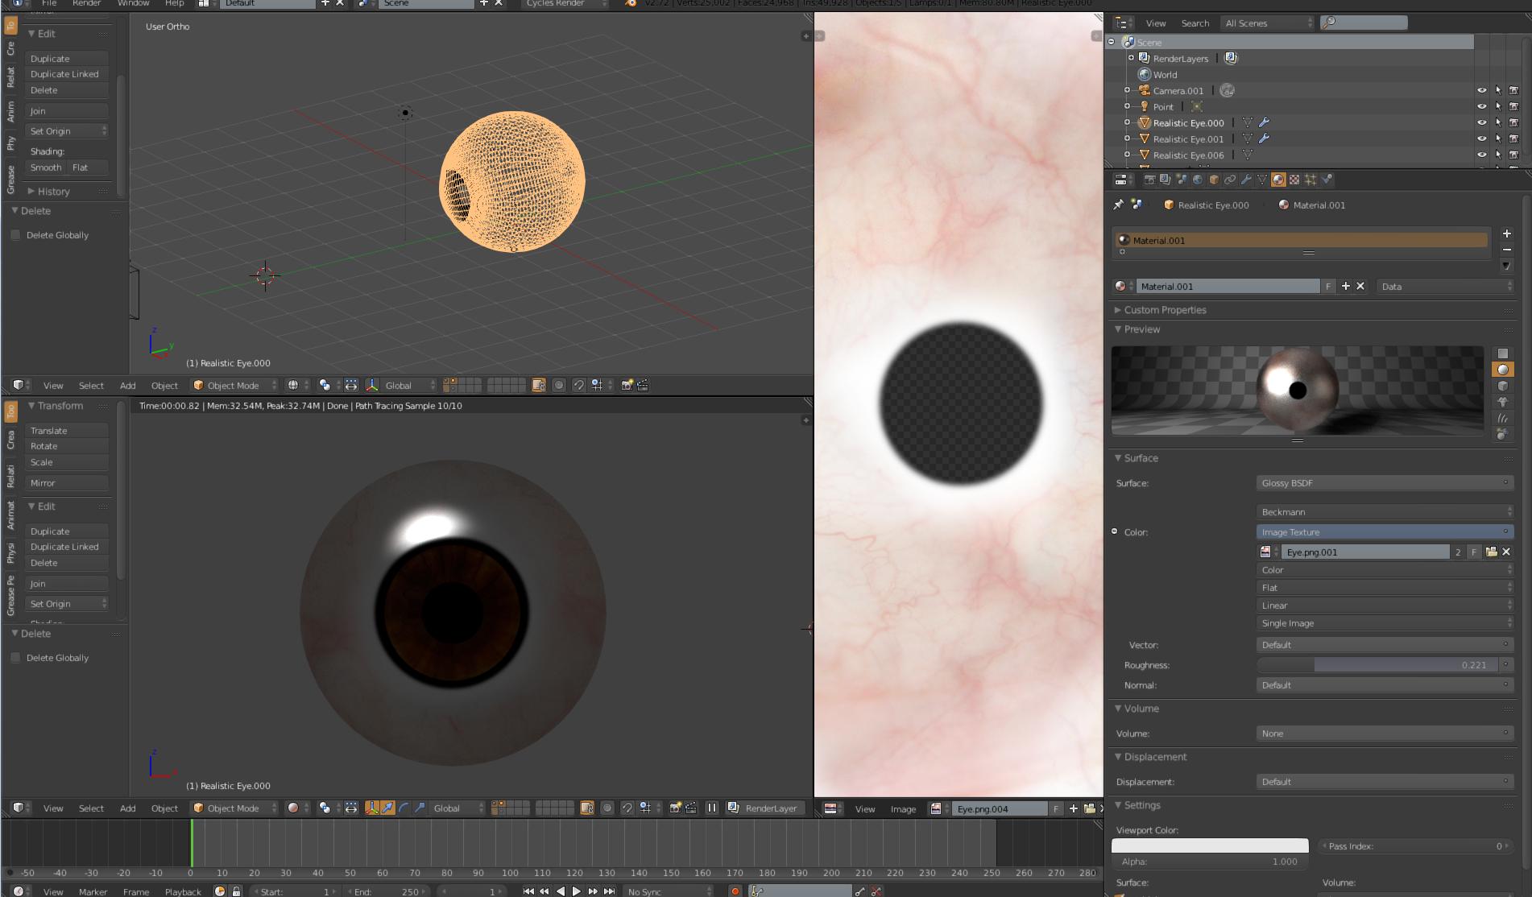Open Add menu in bottom viewport header
This screenshot has width=1532, height=897.
pos(127,808)
